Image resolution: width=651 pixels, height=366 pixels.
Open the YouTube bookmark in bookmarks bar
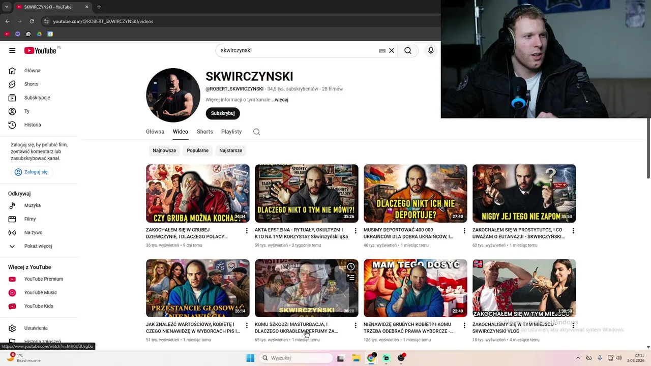tap(7, 34)
